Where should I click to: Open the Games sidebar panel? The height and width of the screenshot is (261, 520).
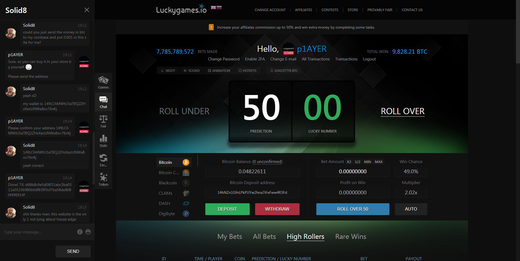coord(103,83)
